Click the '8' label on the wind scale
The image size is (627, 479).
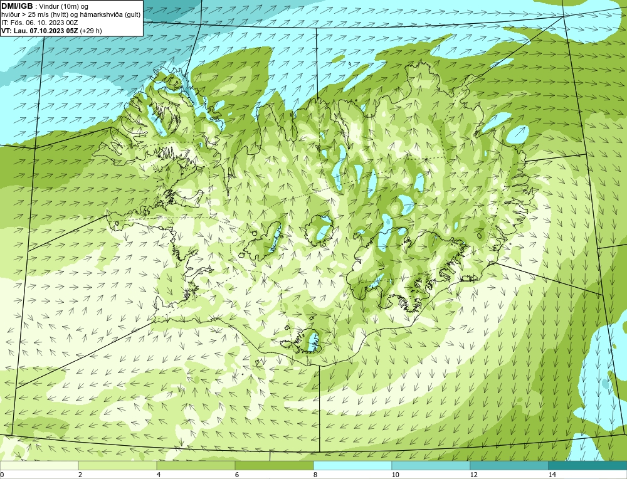point(315,475)
